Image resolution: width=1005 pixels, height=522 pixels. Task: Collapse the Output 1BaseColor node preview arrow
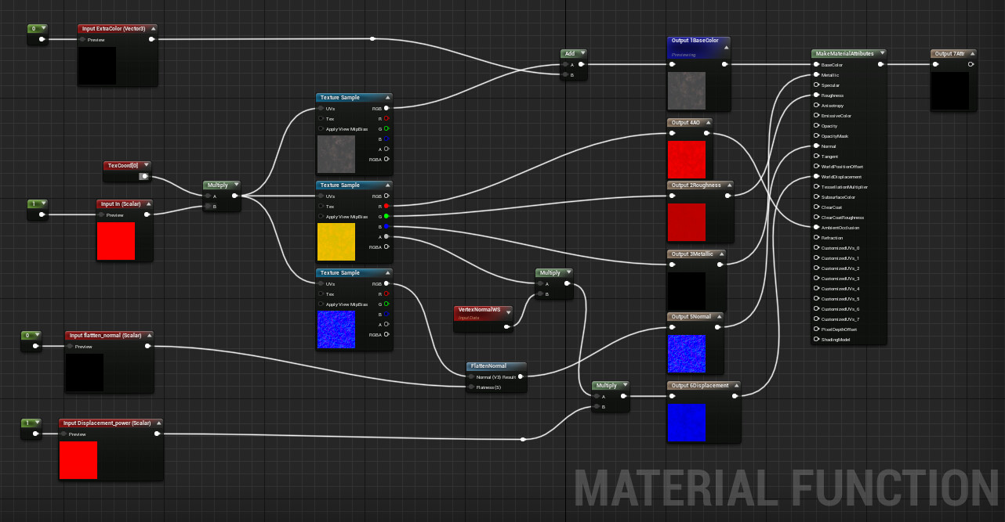click(x=726, y=47)
